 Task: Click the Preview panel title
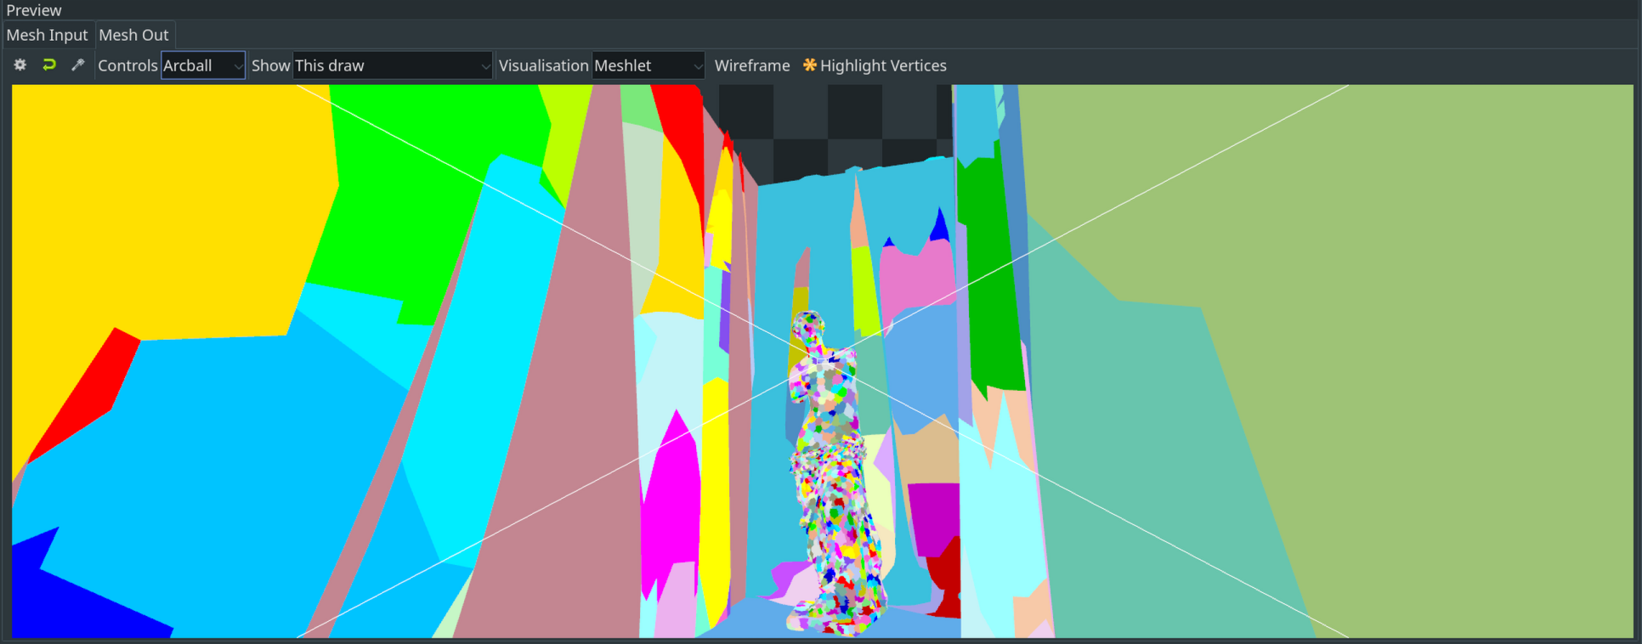click(x=34, y=10)
